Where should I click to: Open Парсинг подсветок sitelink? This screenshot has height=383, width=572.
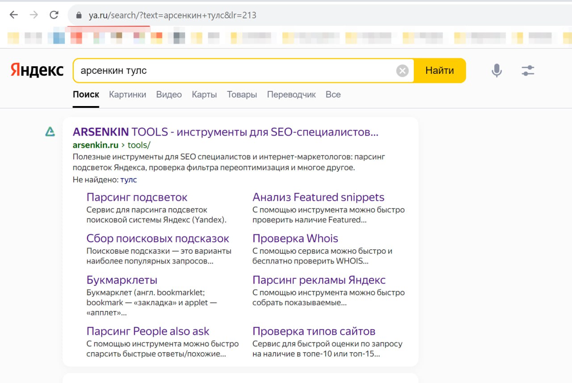pos(137,197)
